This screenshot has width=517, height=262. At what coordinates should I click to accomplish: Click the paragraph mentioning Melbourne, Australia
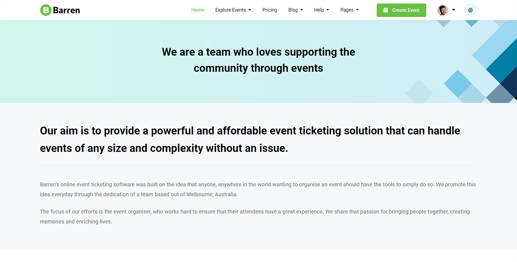click(258, 189)
